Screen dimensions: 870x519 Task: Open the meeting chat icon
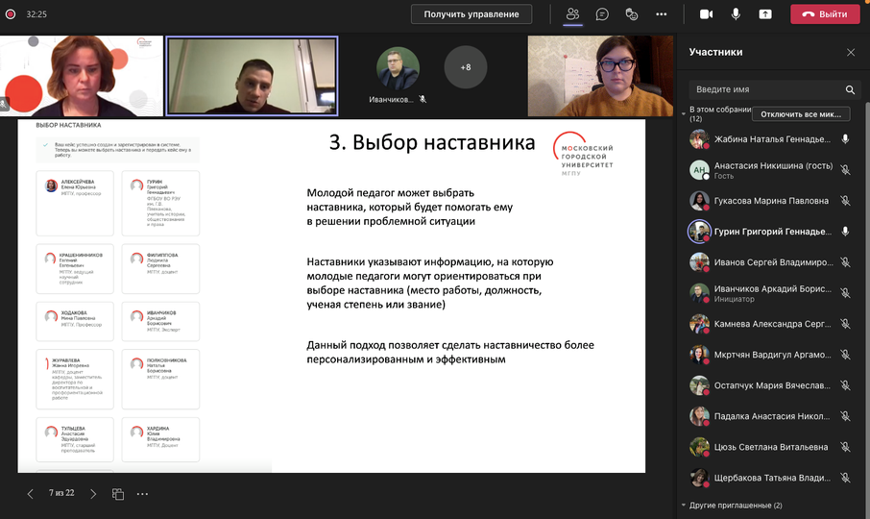pyautogui.click(x=602, y=14)
